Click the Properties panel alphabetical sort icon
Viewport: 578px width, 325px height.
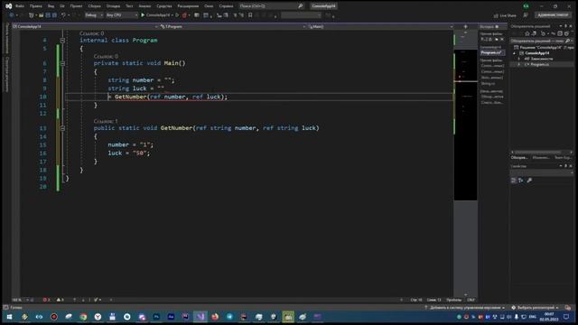(521, 181)
